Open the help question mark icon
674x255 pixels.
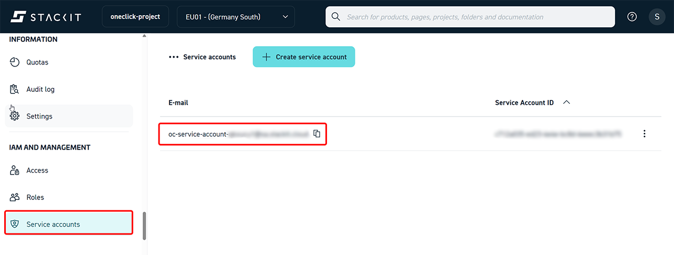coord(632,17)
